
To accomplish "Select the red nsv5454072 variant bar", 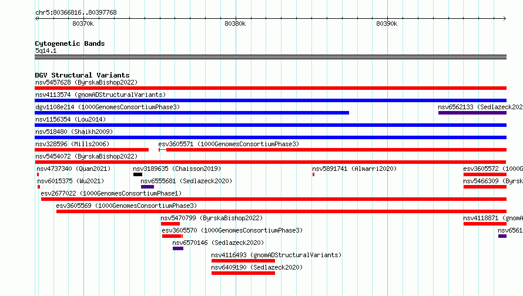I will click(x=270, y=162).
